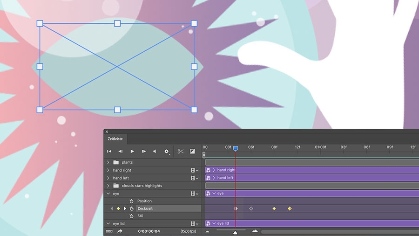Jump to previous Deckkraft keyframe
The height and width of the screenshot is (236, 419).
[x=112, y=208]
